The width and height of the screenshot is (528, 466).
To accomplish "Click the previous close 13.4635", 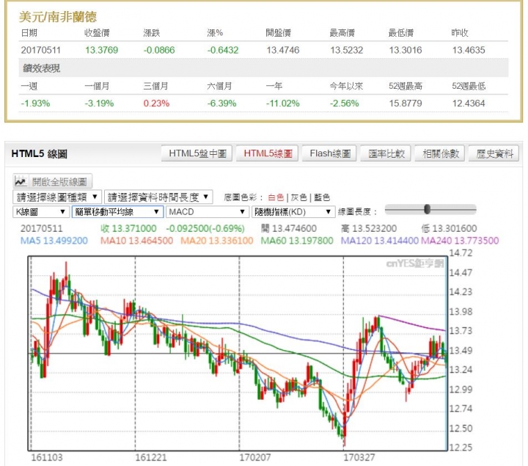I will point(469,50).
